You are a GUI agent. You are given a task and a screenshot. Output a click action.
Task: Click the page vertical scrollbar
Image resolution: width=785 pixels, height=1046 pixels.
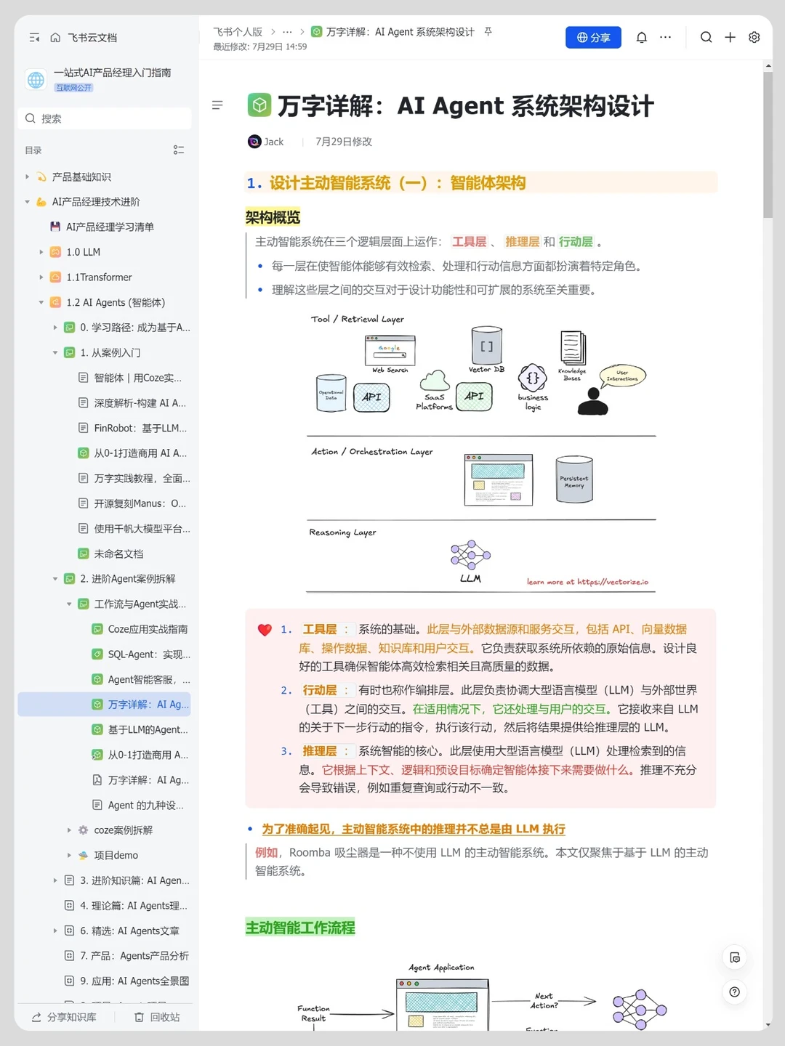click(x=768, y=145)
